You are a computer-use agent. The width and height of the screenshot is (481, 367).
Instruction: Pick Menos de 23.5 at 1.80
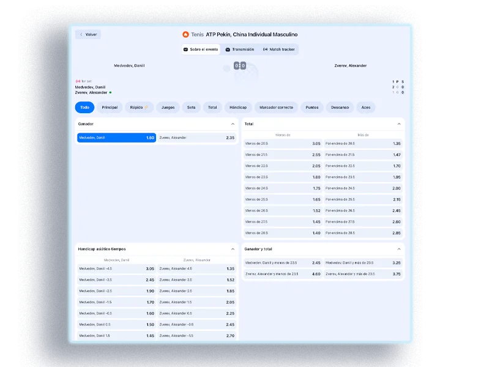283,177
